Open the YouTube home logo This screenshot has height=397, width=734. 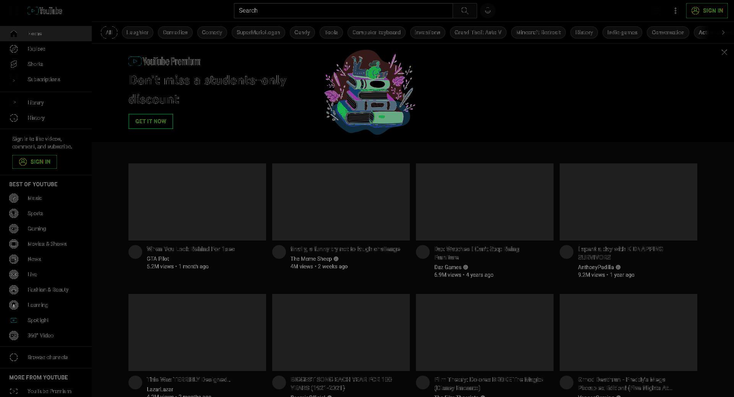(45, 11)
